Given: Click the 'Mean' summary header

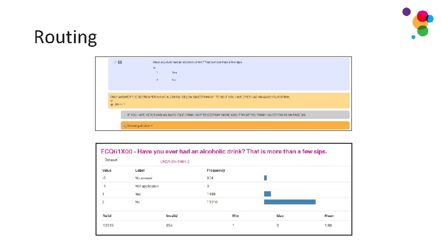Looking at the screenshot, I should tap(329, 216).
